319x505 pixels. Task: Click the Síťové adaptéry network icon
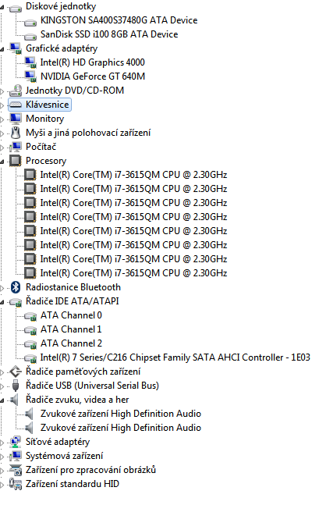(x=15, y=442)
